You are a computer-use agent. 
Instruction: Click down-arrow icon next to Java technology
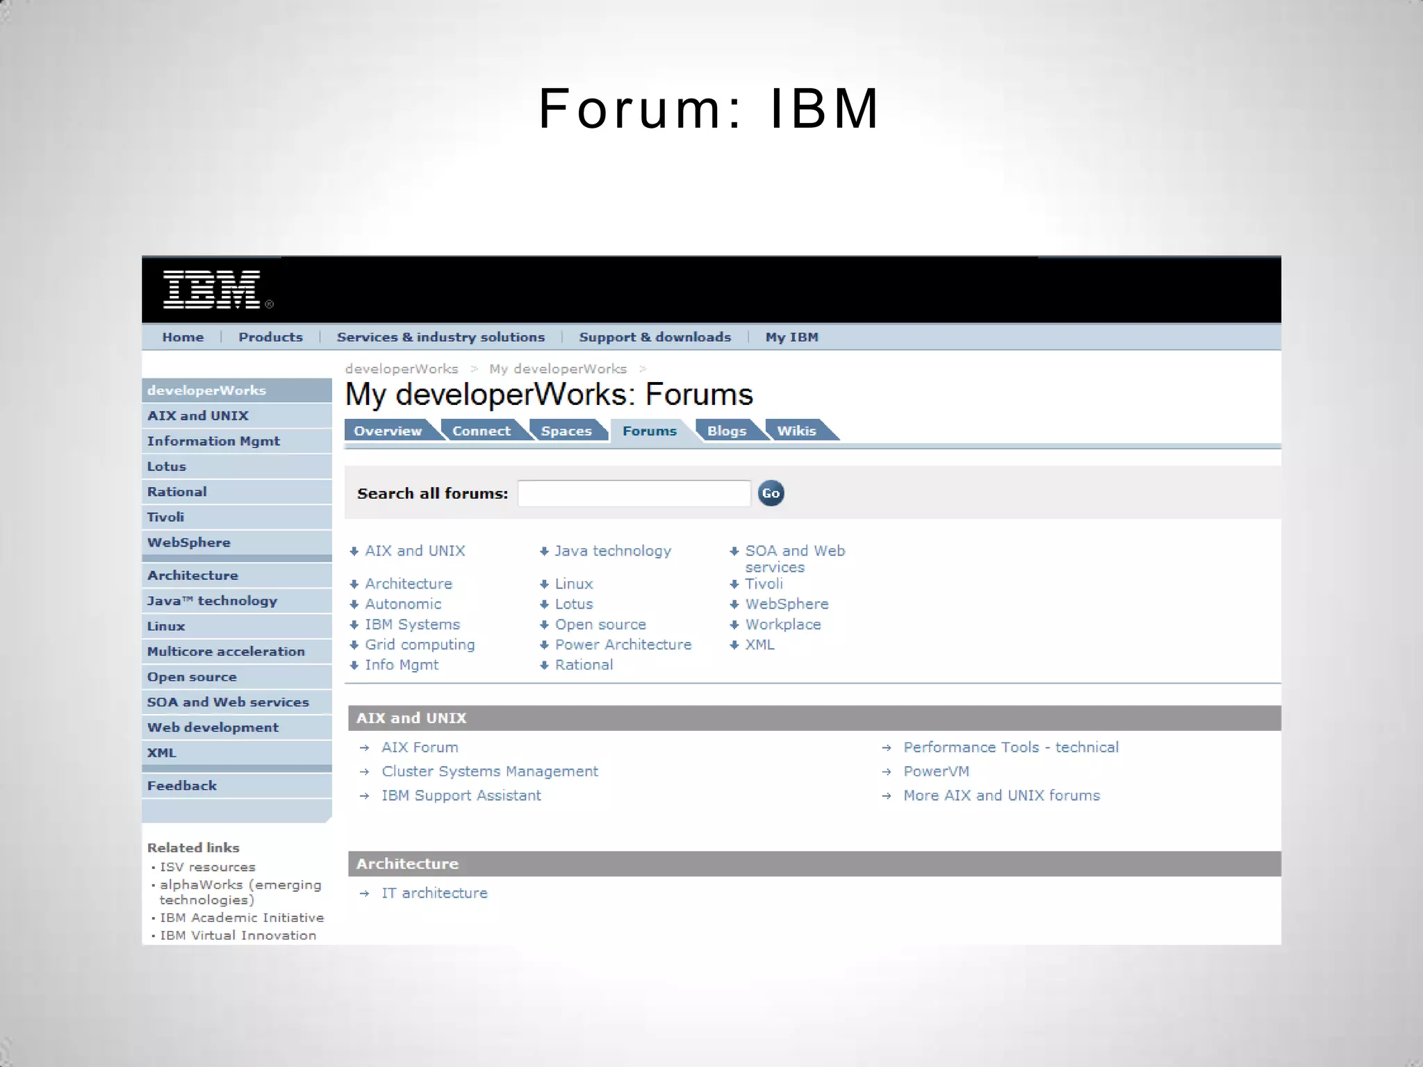tap(544, 552)
